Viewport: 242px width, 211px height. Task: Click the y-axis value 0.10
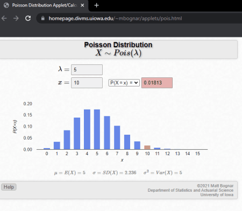[x=28, y=127]
